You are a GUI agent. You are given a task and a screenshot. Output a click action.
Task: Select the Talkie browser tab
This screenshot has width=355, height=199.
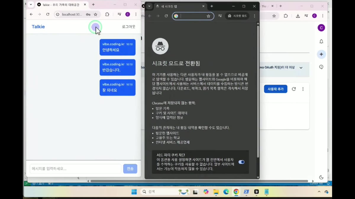(62, 5)
